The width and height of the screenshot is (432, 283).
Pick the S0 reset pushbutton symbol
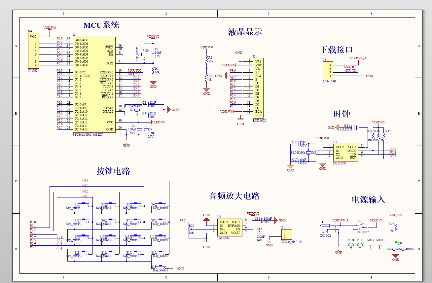[x=143, y=54]
